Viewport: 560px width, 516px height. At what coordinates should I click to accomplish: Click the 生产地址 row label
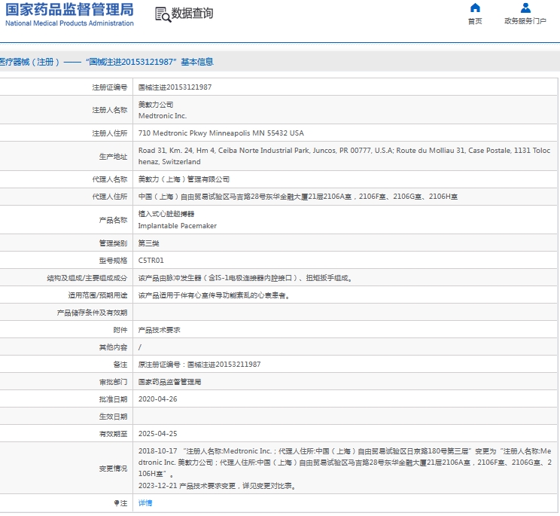[x=113, y=156]
